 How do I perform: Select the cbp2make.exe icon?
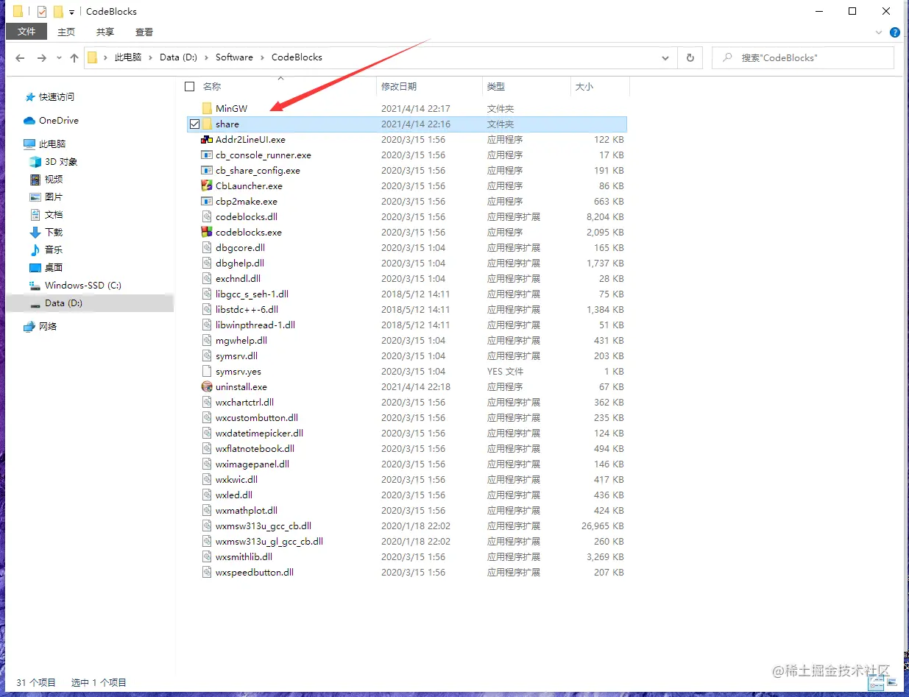pyautogui.click(x=207, y=201)
